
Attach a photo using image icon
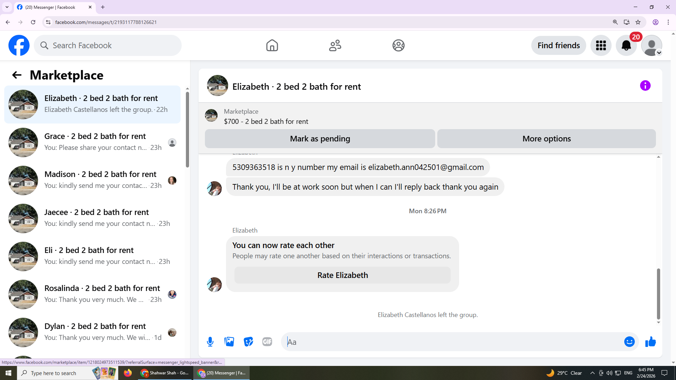[229, 342]
